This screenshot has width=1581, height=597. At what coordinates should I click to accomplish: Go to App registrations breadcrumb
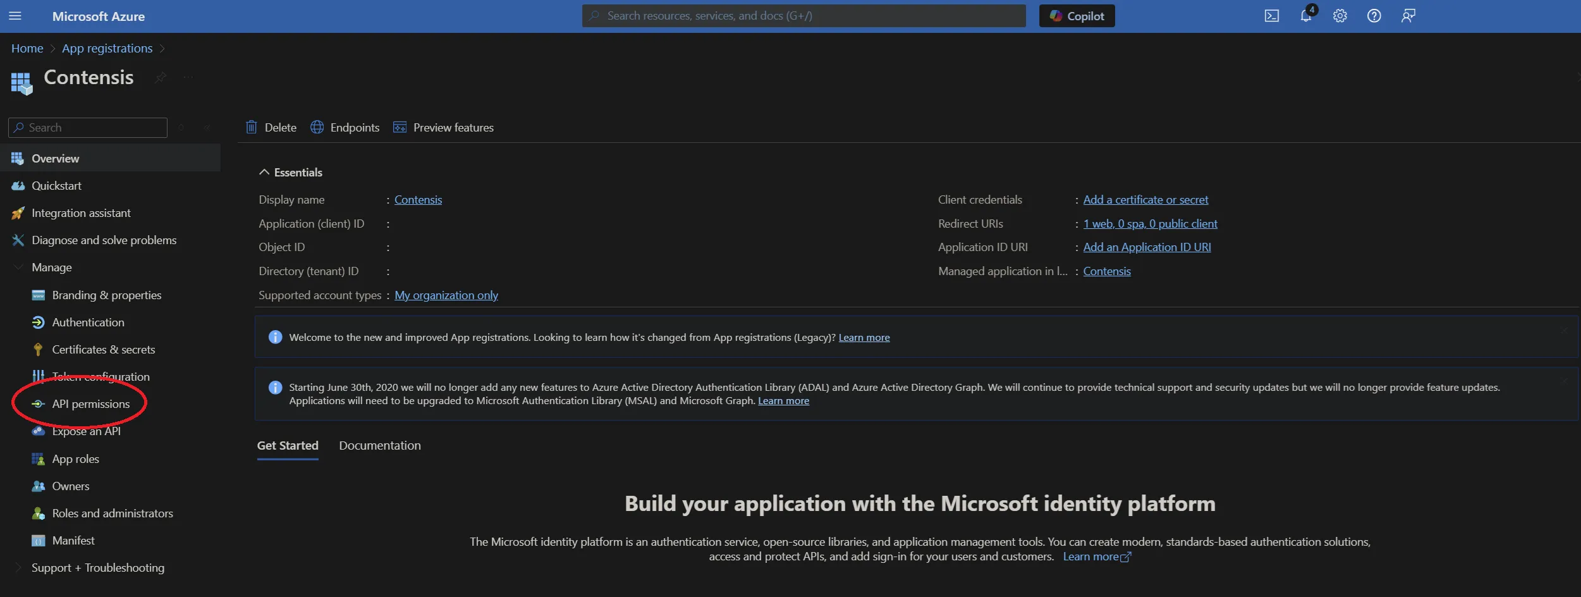[x=107, y=49]
